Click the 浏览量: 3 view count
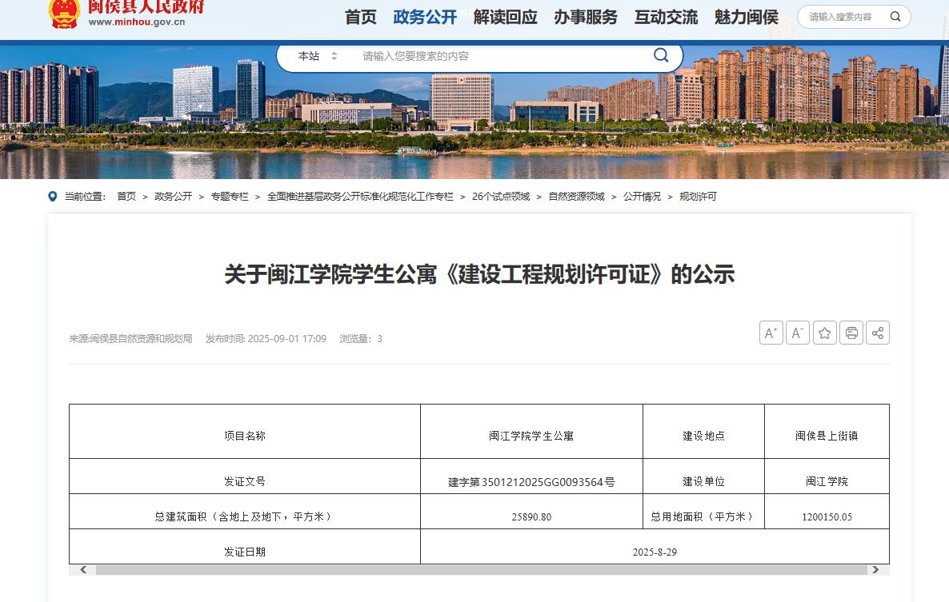The width and height of the screenshot is (949, 602). [361, 338]
